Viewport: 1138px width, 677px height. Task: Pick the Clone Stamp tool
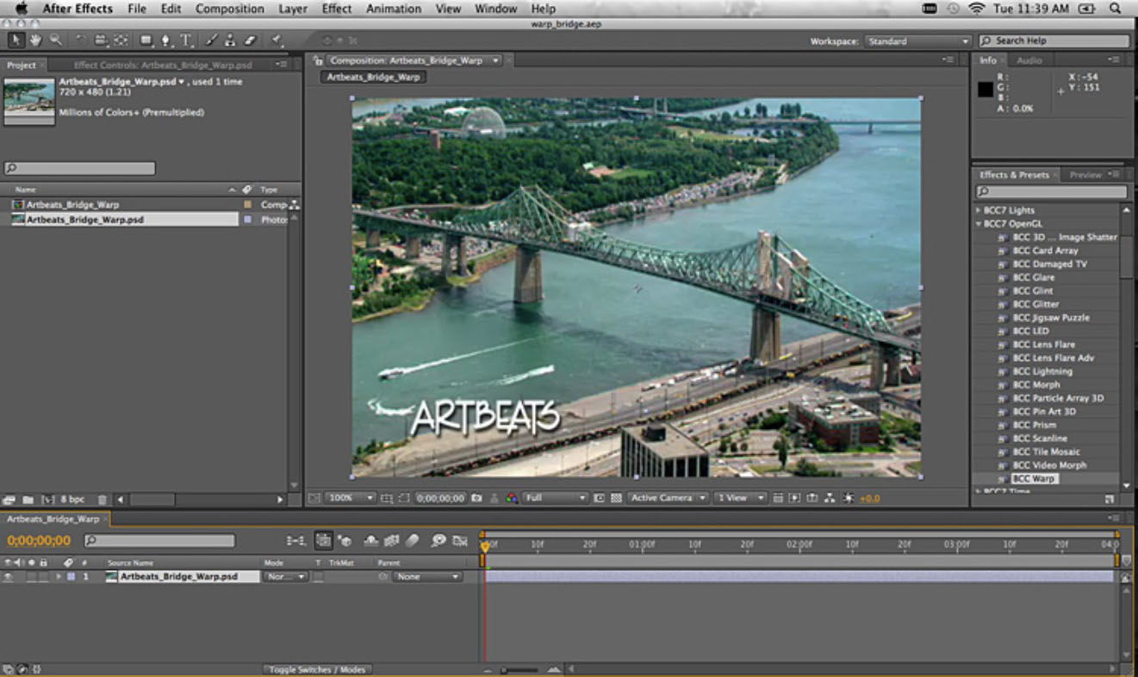230,40
